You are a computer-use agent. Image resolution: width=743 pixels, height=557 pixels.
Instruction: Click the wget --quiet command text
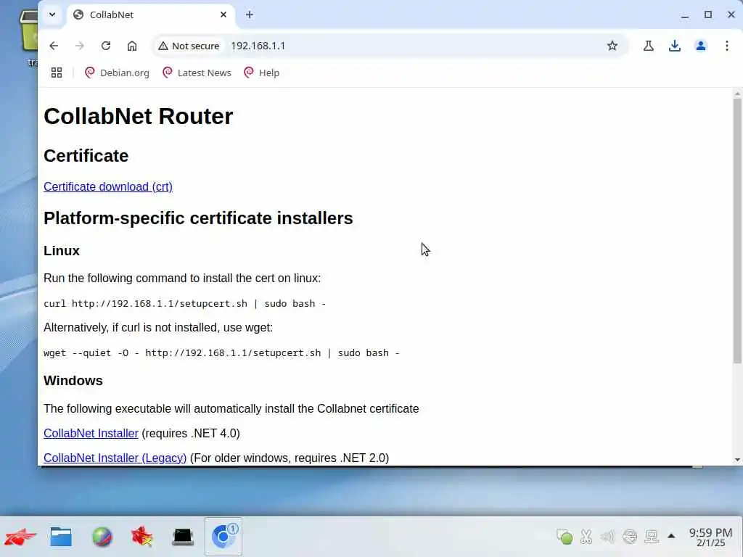[222, 353]
